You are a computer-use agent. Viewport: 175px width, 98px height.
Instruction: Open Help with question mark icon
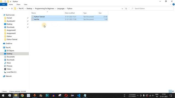(174, 4)
